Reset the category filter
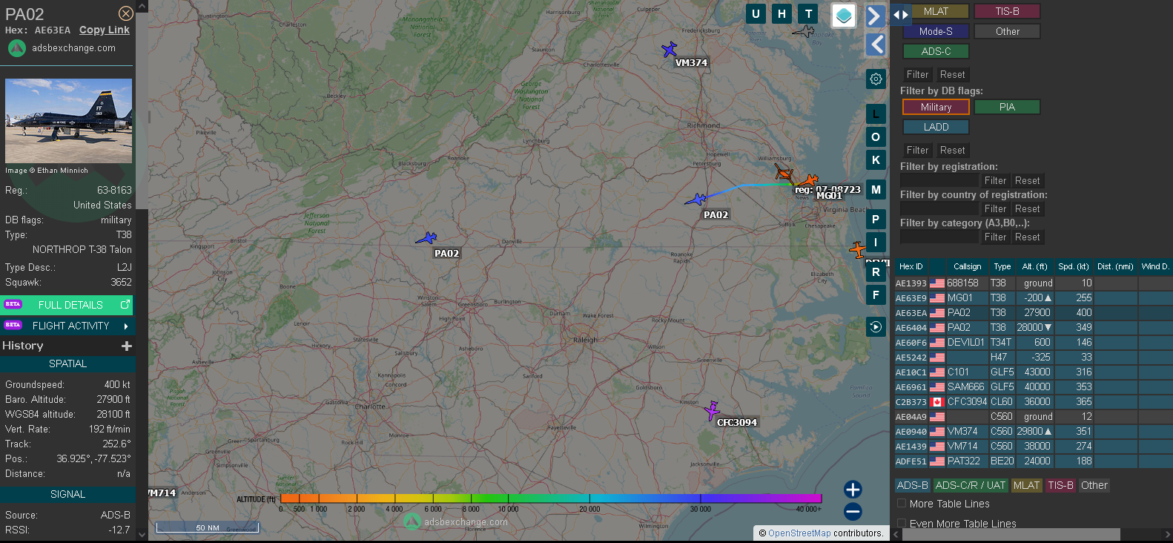The image size is (1173, 543). (x=1027, y=237)
